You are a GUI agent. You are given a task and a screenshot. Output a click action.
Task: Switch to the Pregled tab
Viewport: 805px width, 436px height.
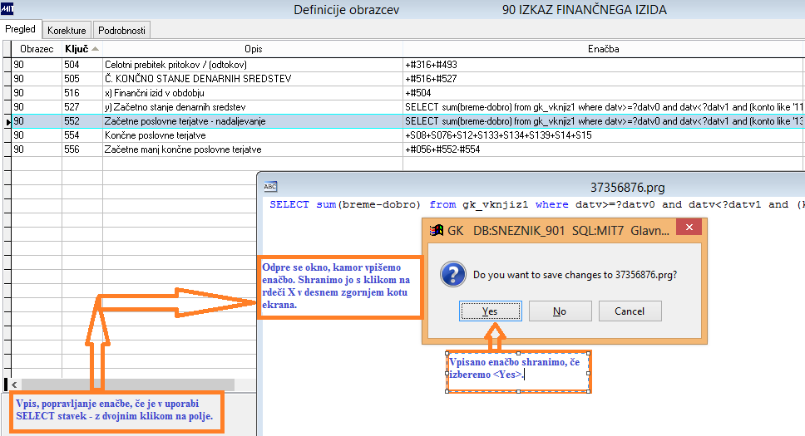coord(21,29)
